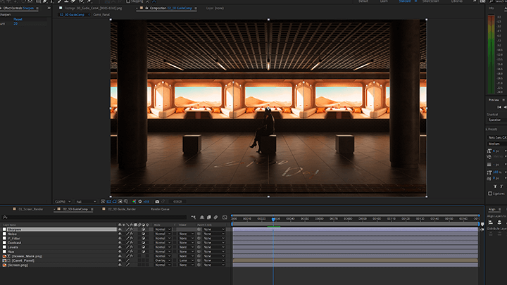Click the 02_3D GuideComp breadcrumb in viewer
Viewport: 507px width, 285px height.
[72, 15]
